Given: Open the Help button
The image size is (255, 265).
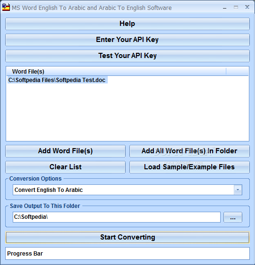Looking at the screenshot, I should tap(127, 24).
